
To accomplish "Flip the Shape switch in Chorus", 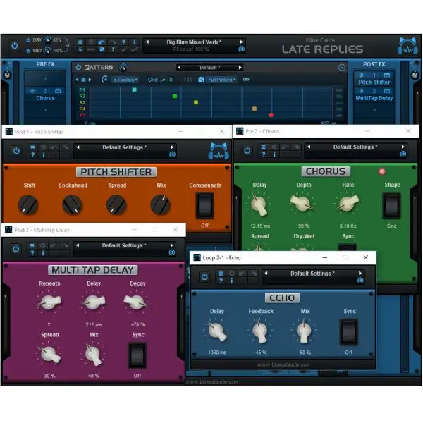I will click(392, 206).
